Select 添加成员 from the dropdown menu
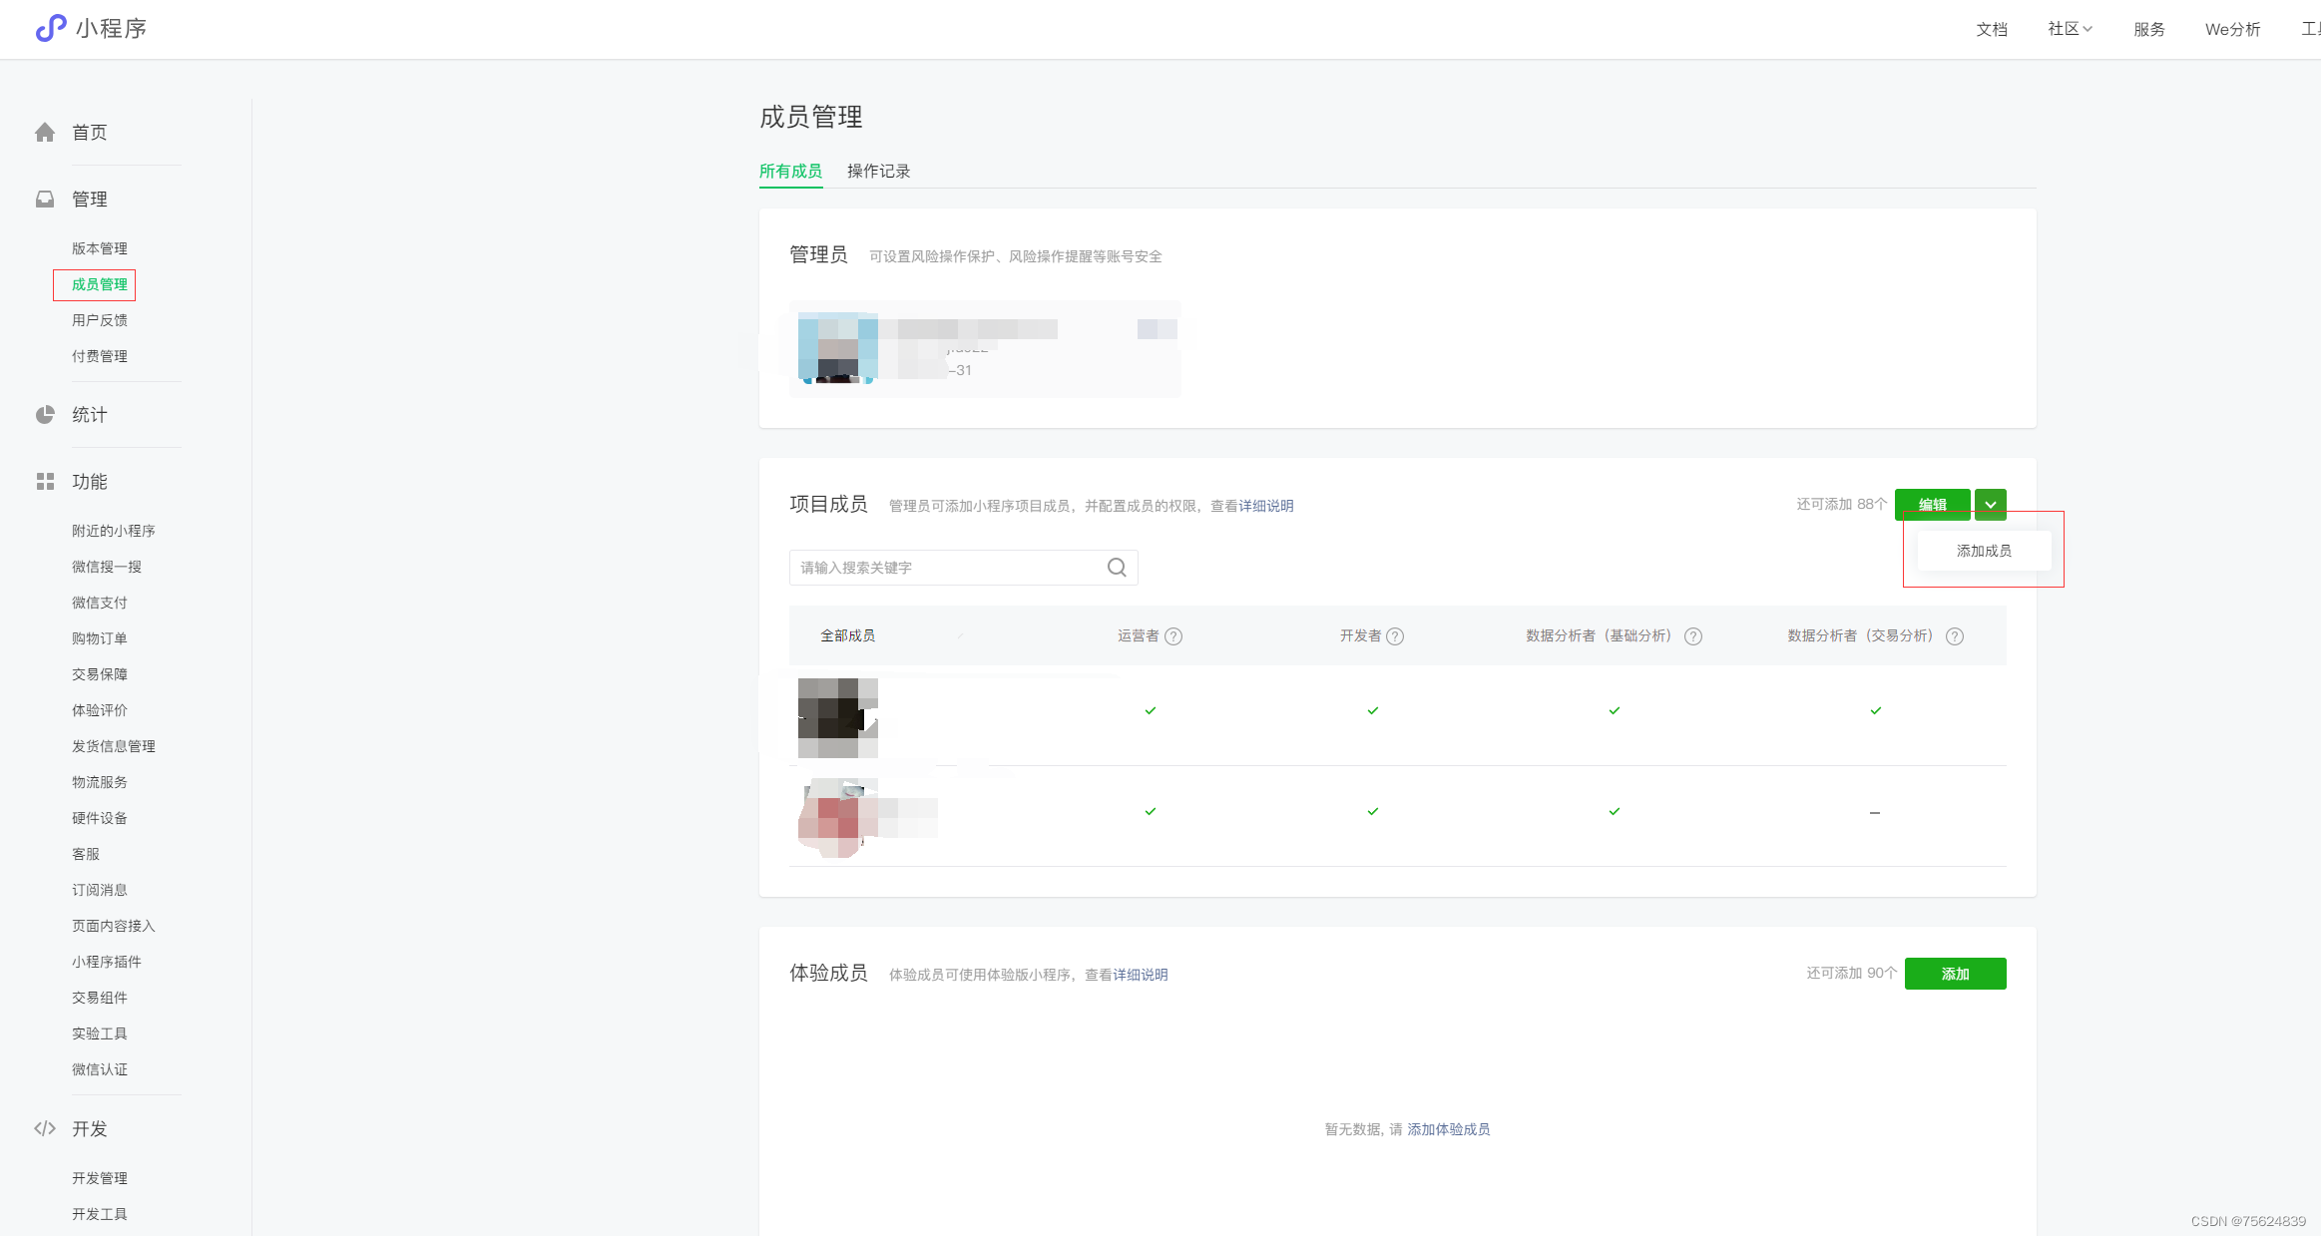 [x=1983, y=551]
